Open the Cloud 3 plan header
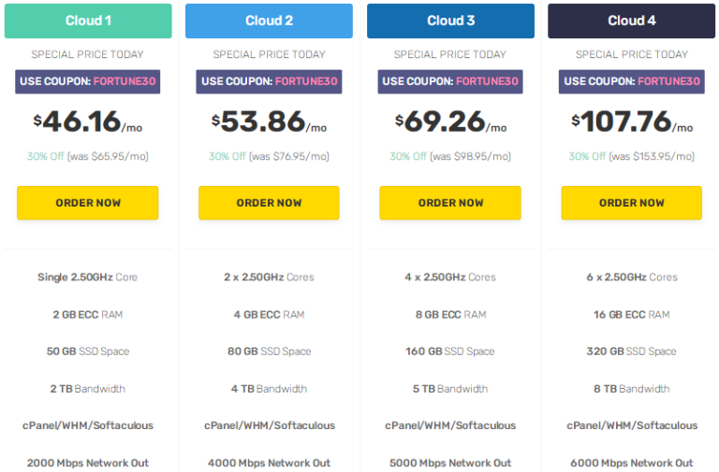 pyautogui.click(x=450, y=21)
